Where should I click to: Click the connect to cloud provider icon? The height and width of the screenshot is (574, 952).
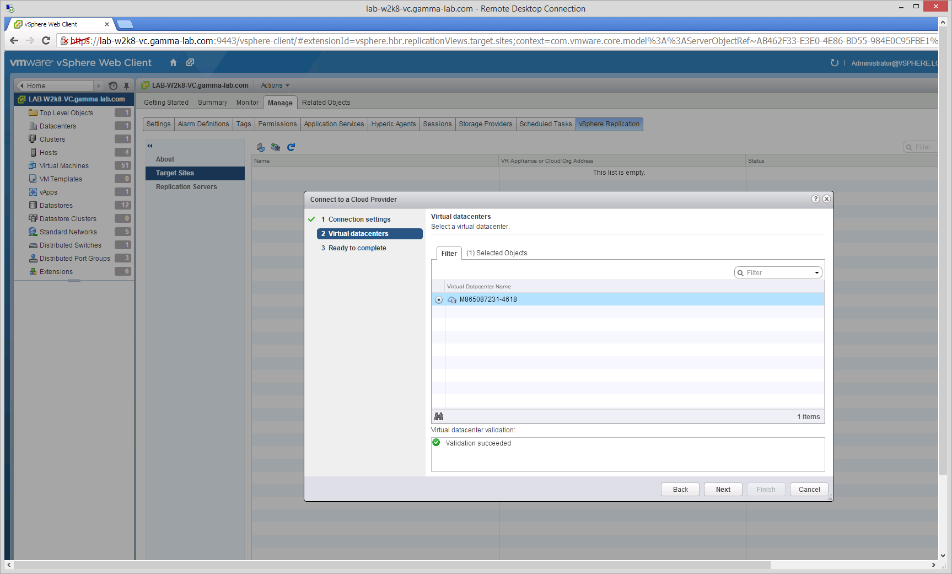pyautogui.click(x=275, y=147)
